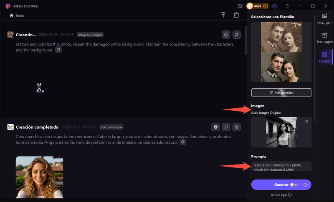Switch to the Image-to-image sidebar tab
The image size is (334, 202).
(x=324, y=18)
